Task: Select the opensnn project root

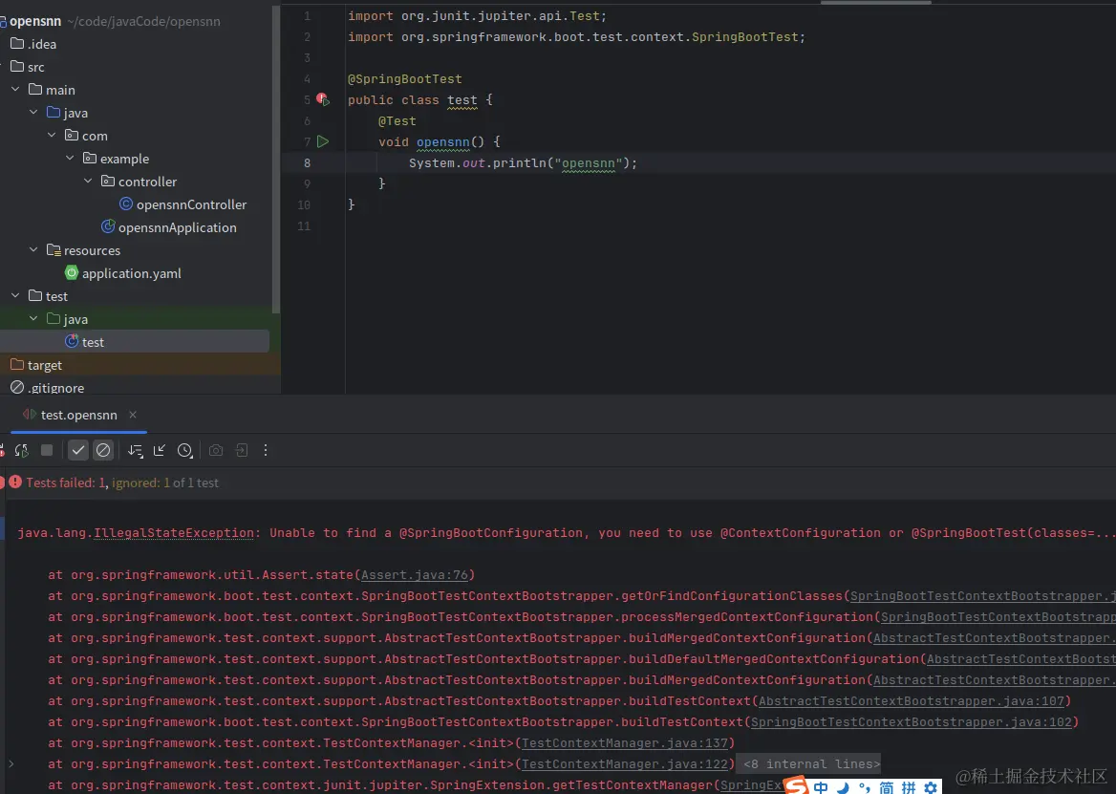Action: pos(34,21)
